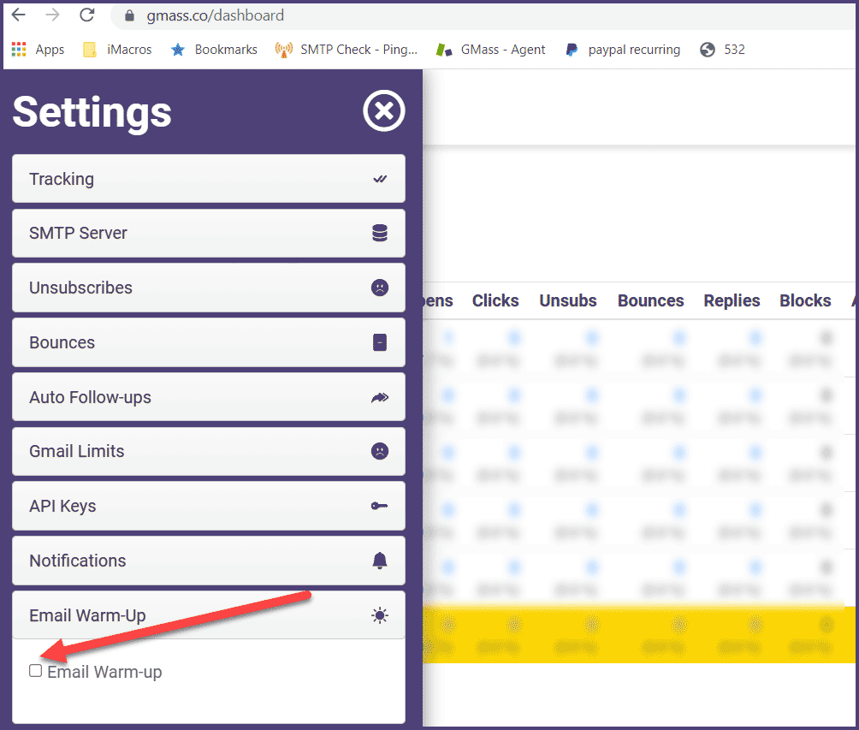Expand the API Keys section
Screen dimensions: 859x730
pos(209,506)
